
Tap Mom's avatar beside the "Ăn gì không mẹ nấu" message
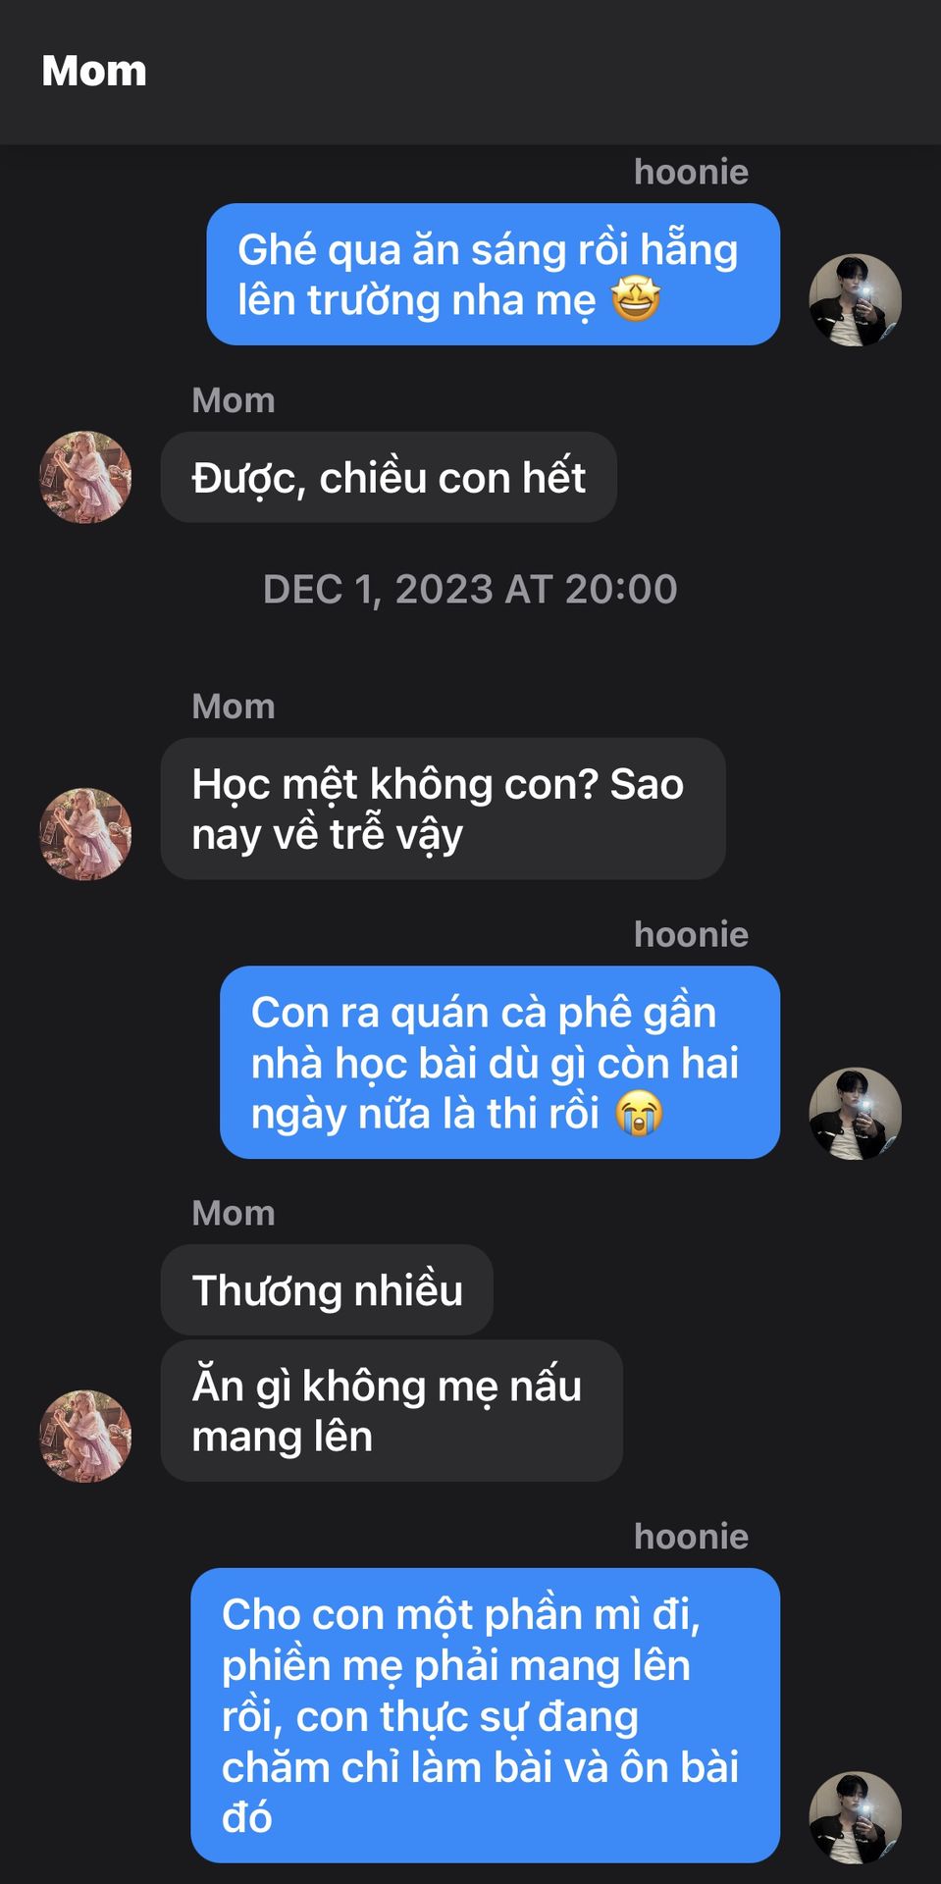(85, 1435)
